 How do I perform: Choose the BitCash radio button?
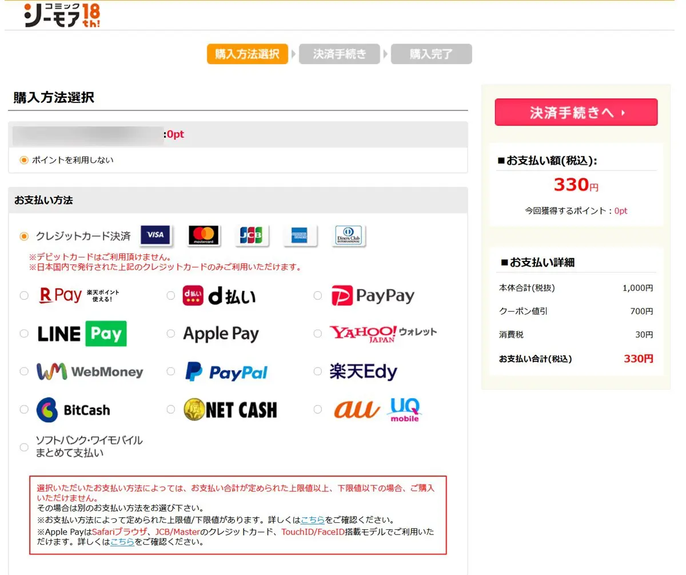pos(24,410)
